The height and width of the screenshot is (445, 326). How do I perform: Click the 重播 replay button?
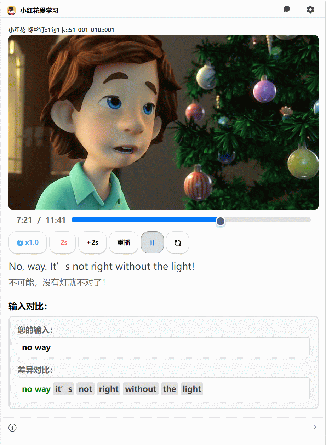[x=124, y=243]
